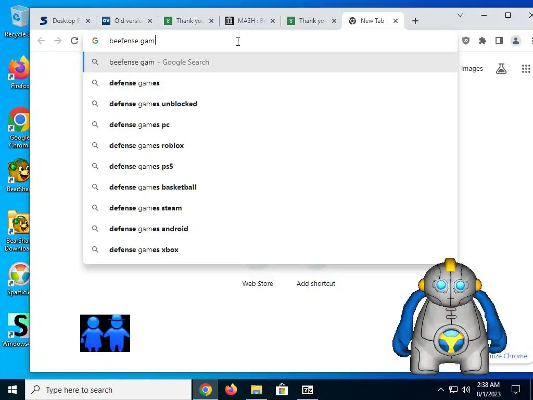Open Firefox from the taskbar
This screenshot has height=400, width=533.
231,390
